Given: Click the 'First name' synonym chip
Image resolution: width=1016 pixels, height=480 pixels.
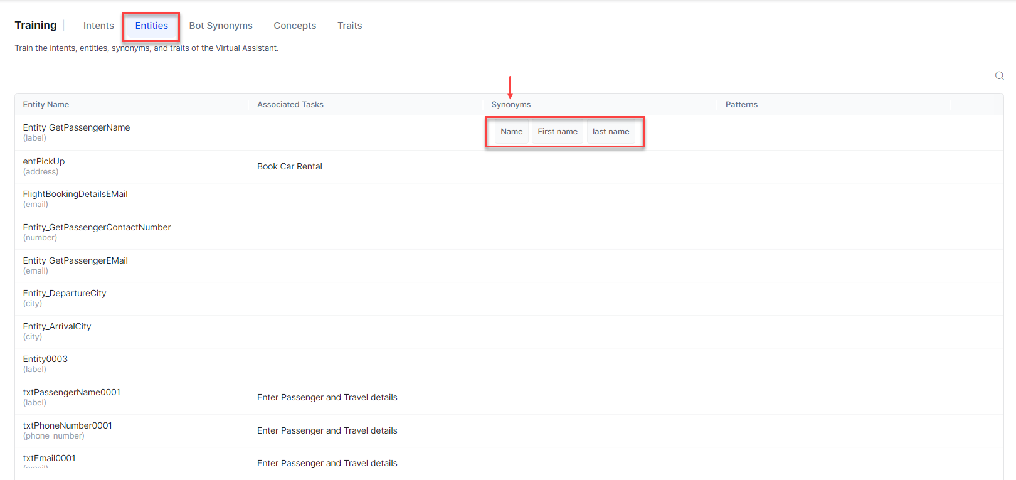Looking at the screenshot, I should (x=557, y=132).
